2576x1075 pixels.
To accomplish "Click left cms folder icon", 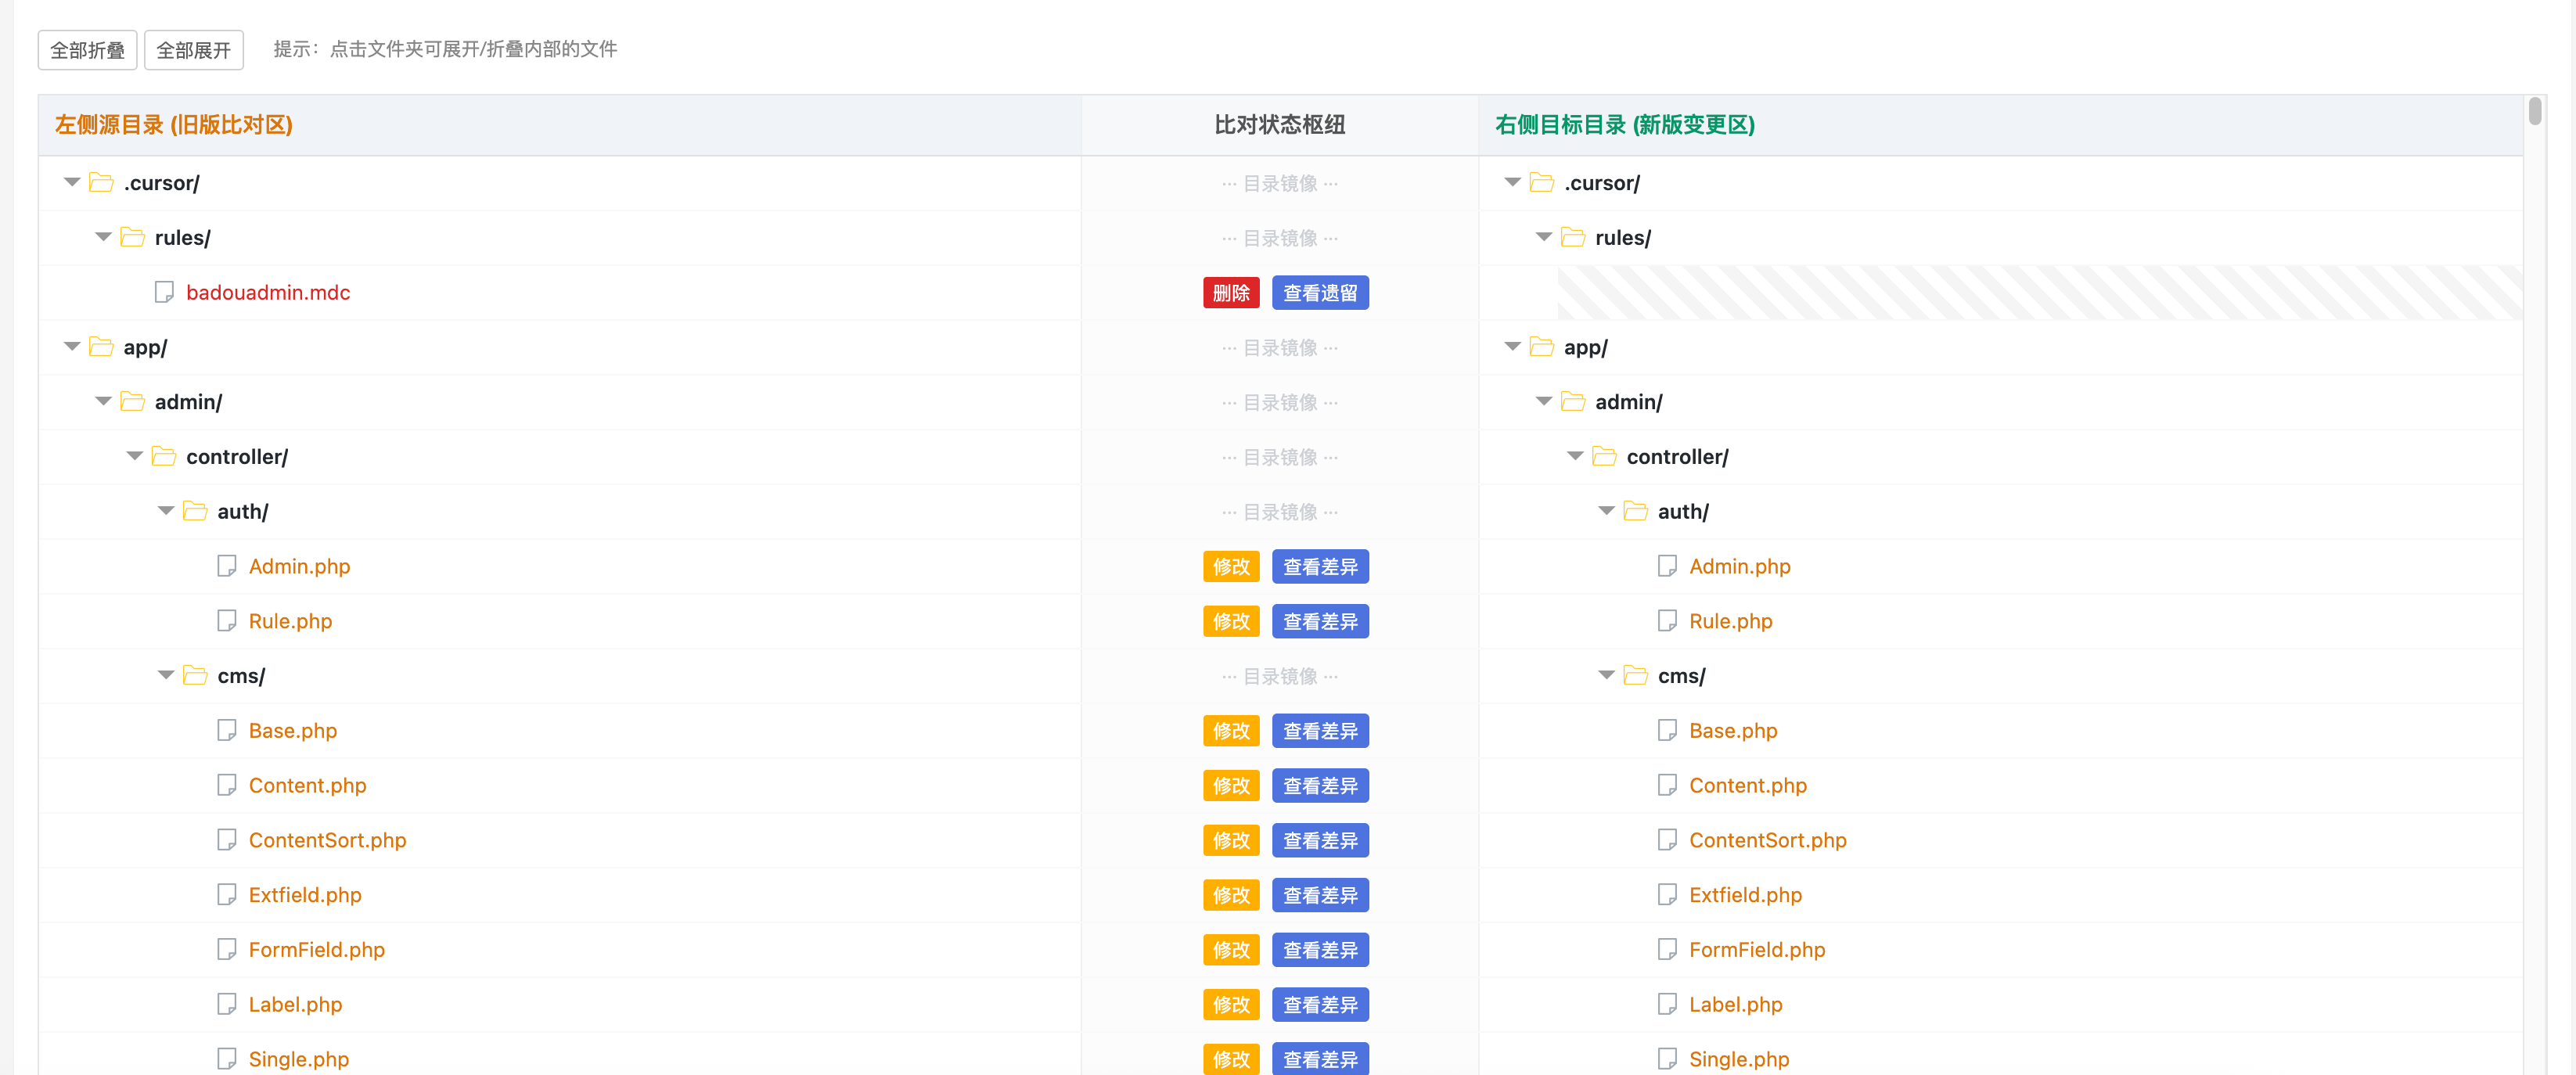I will coord(195,676).
